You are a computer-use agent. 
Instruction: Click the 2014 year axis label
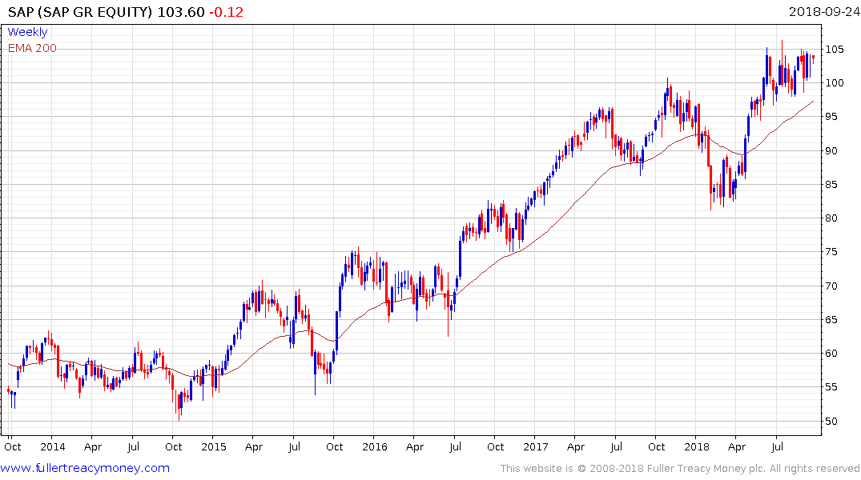point(53,447)
